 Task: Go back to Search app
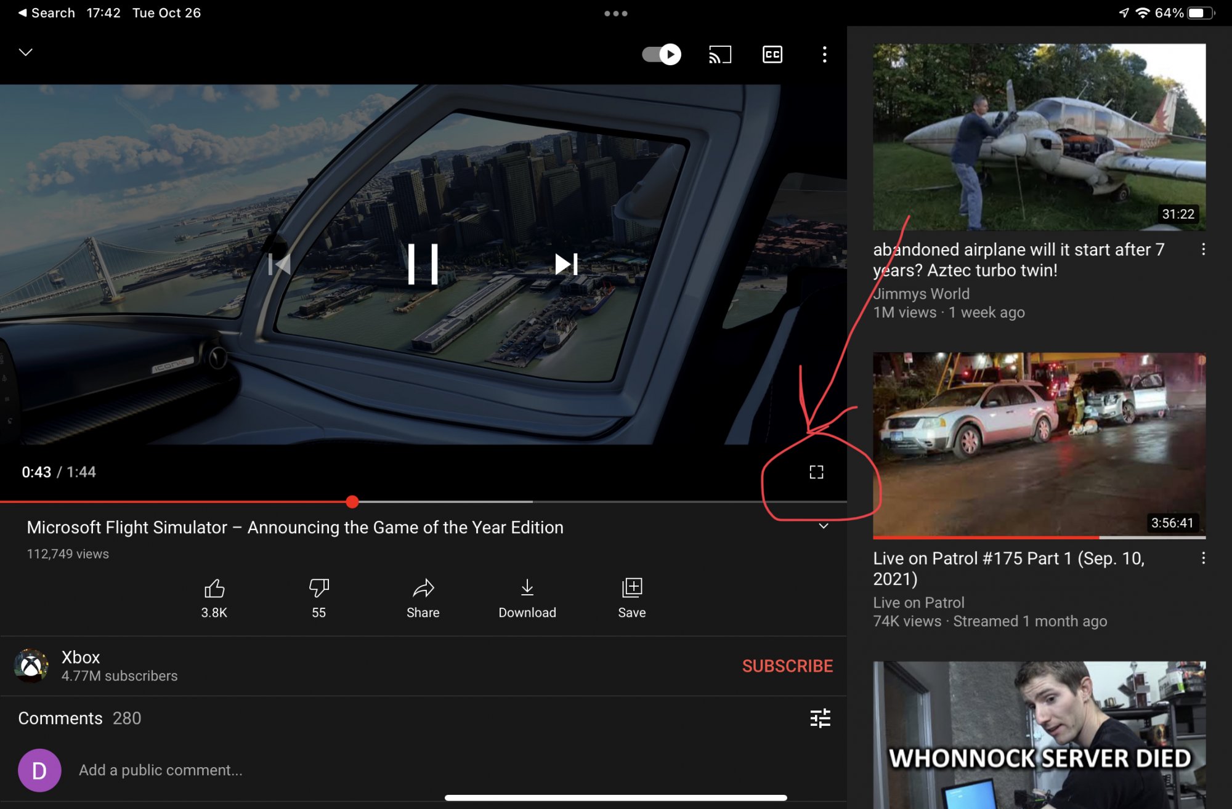tap(46, 13)
